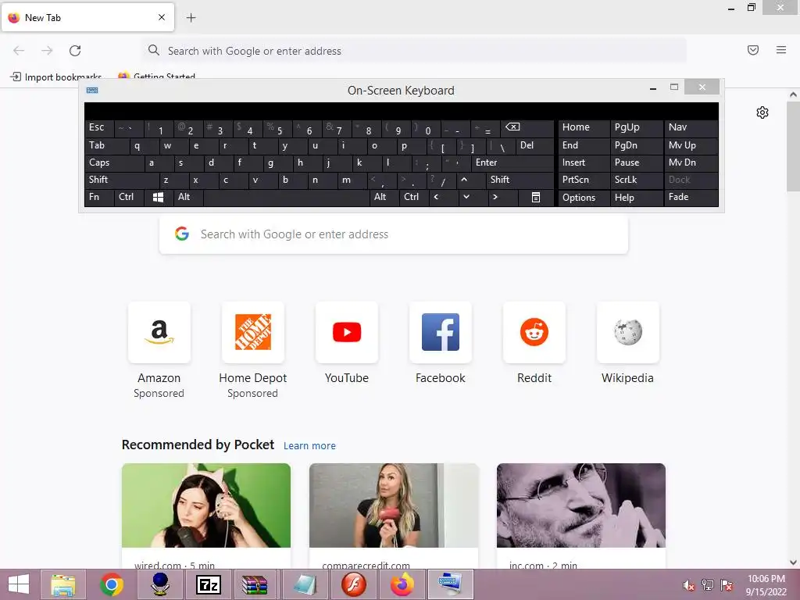Image resolution: width=800 pixels, height=600 pixels.
Task: Click the Mv Up key on keyboard
Action: pyautogui.click(x=691, y=146)
